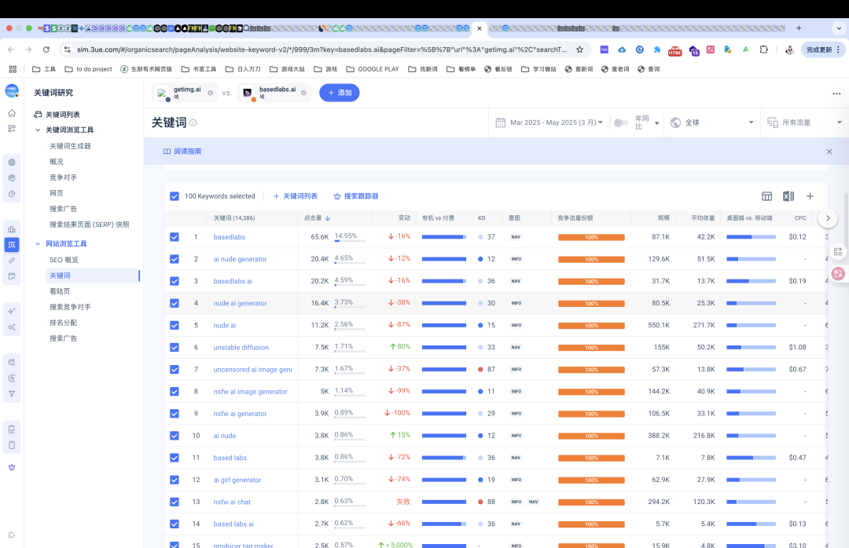
Task: Click the bar chart icon in left sidebar
Action: click(12, 228)
